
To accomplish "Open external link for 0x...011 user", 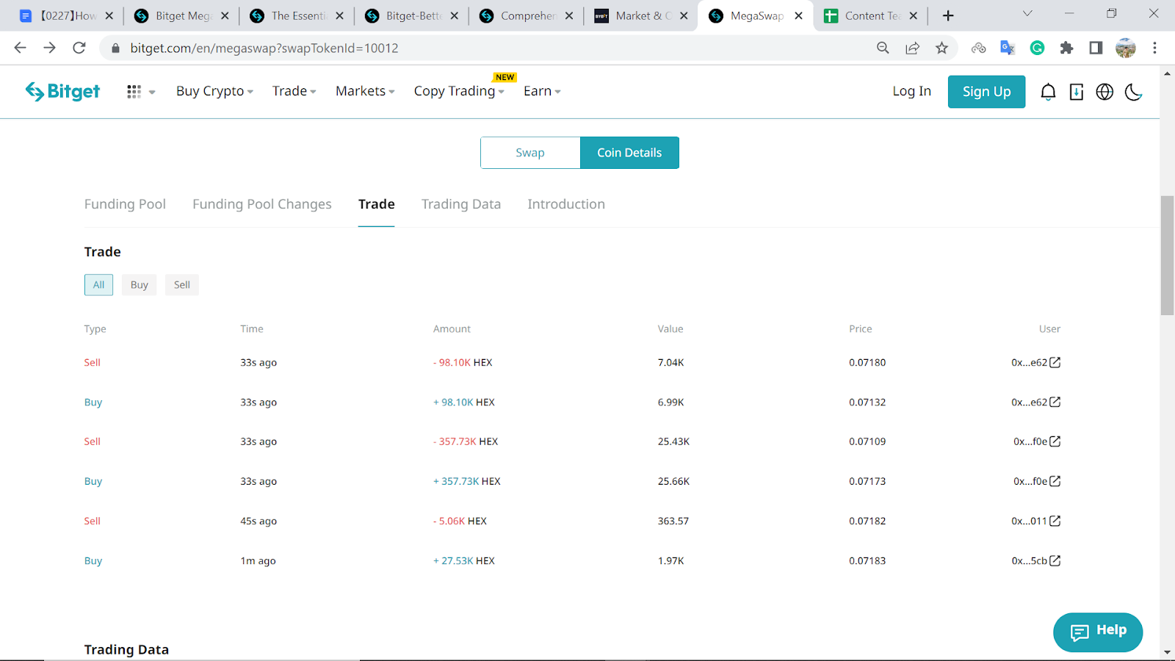I will [1055, 521].
